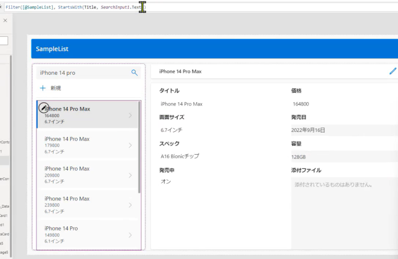The height and width of the screenshot is (259, 398).
Task: Open the chevron for the 164800 item
Action: click(130, 115)
